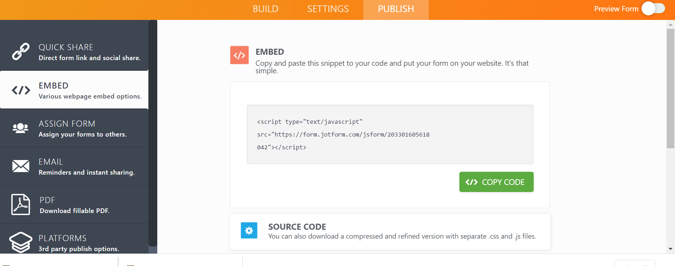
Task: Open the Assign Form panel
Action: pyautogui.click(x=75, y=128)
